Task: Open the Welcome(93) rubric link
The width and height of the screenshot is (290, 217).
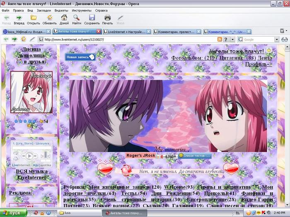Action: point(179,187)
